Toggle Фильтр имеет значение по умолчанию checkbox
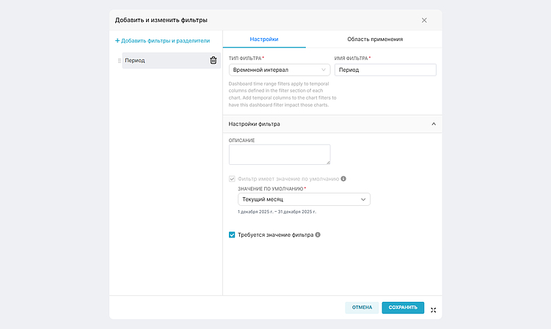Image resolution: width=551 pixels, height=329 pixels. pyautogui.click(x=233, y=178)
